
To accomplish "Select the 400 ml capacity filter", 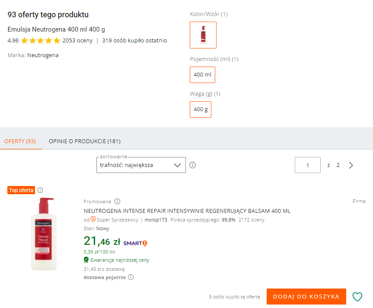I will [x=202, y=74].
